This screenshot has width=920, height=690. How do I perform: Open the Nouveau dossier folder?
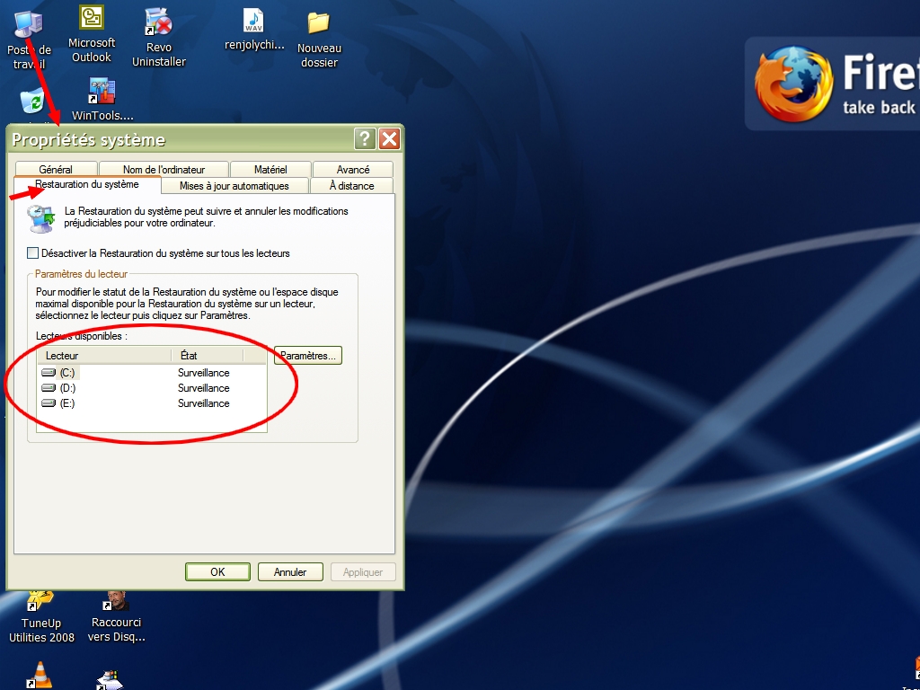point(319,23)
